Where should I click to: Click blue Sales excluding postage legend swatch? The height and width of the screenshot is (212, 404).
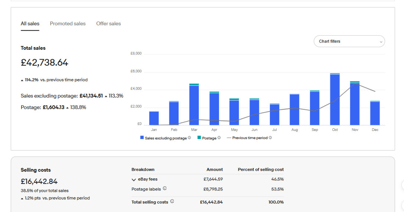(x=142, y=138)
